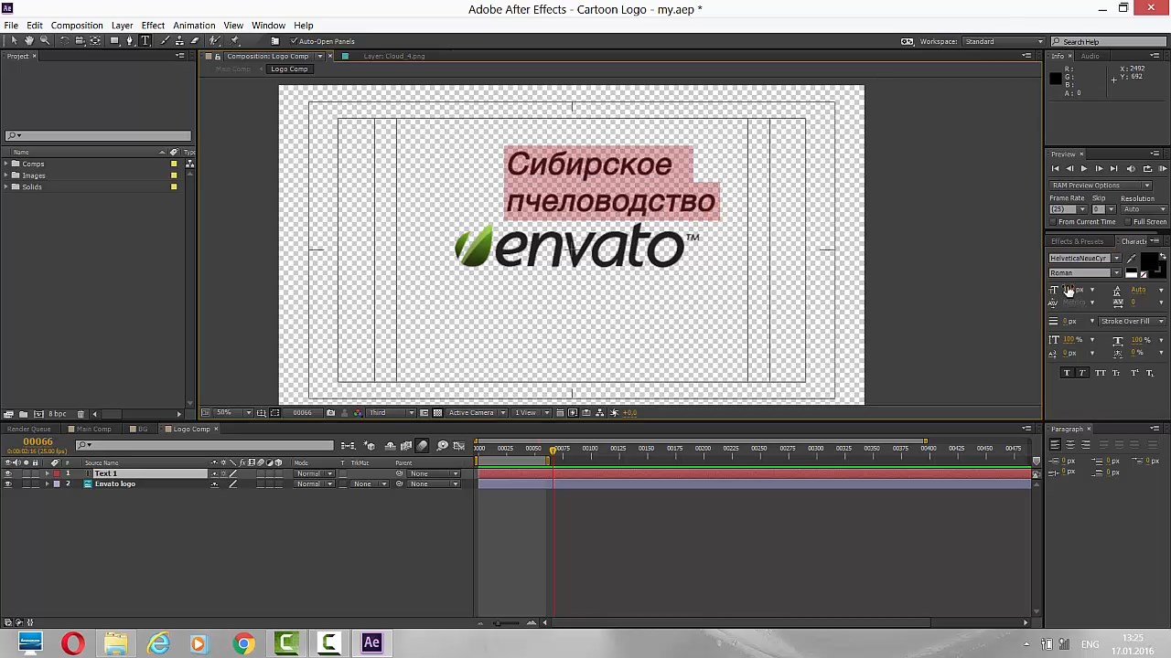
Task: Open Text 1 blending mode dropdown
Action: coord(314,473)
